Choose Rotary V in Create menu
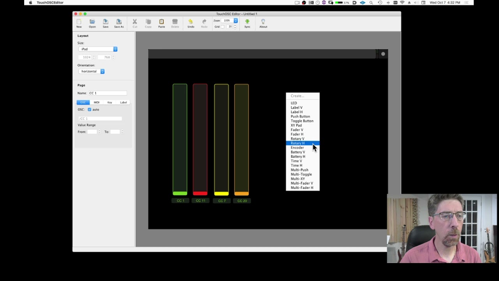 click(x=303, y=139)
